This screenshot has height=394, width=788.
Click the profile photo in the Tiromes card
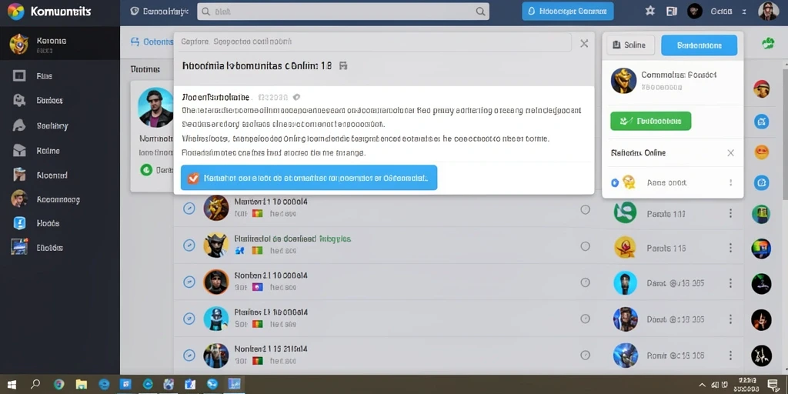point(155,107)
